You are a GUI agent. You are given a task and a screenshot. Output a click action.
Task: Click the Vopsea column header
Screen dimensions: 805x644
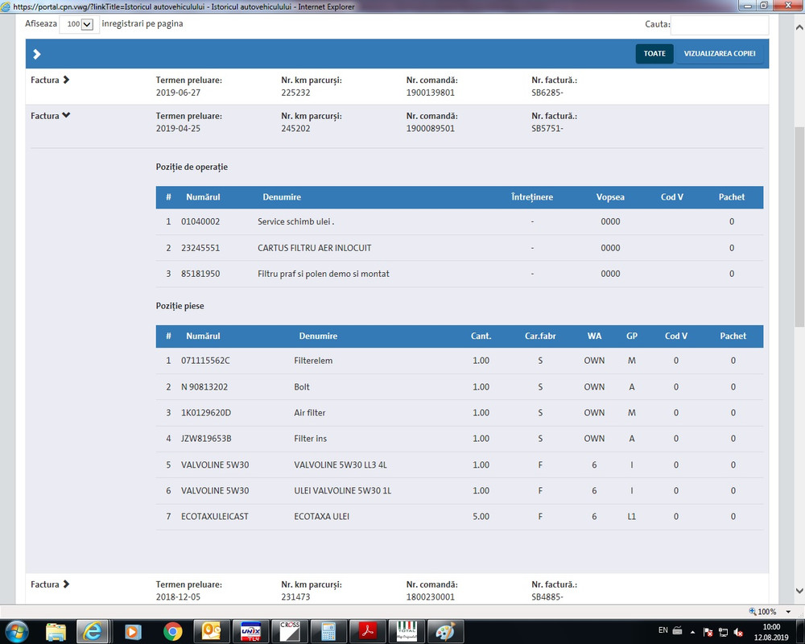tap(610, 197)
